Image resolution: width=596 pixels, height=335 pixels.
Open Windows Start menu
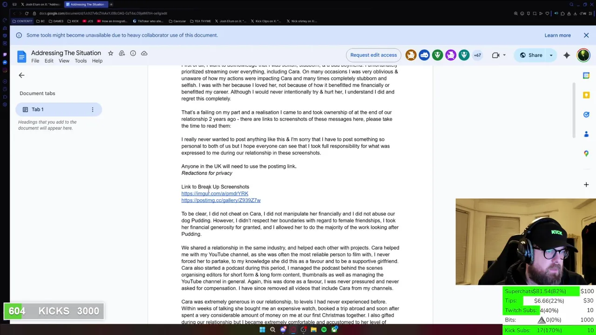262,330
